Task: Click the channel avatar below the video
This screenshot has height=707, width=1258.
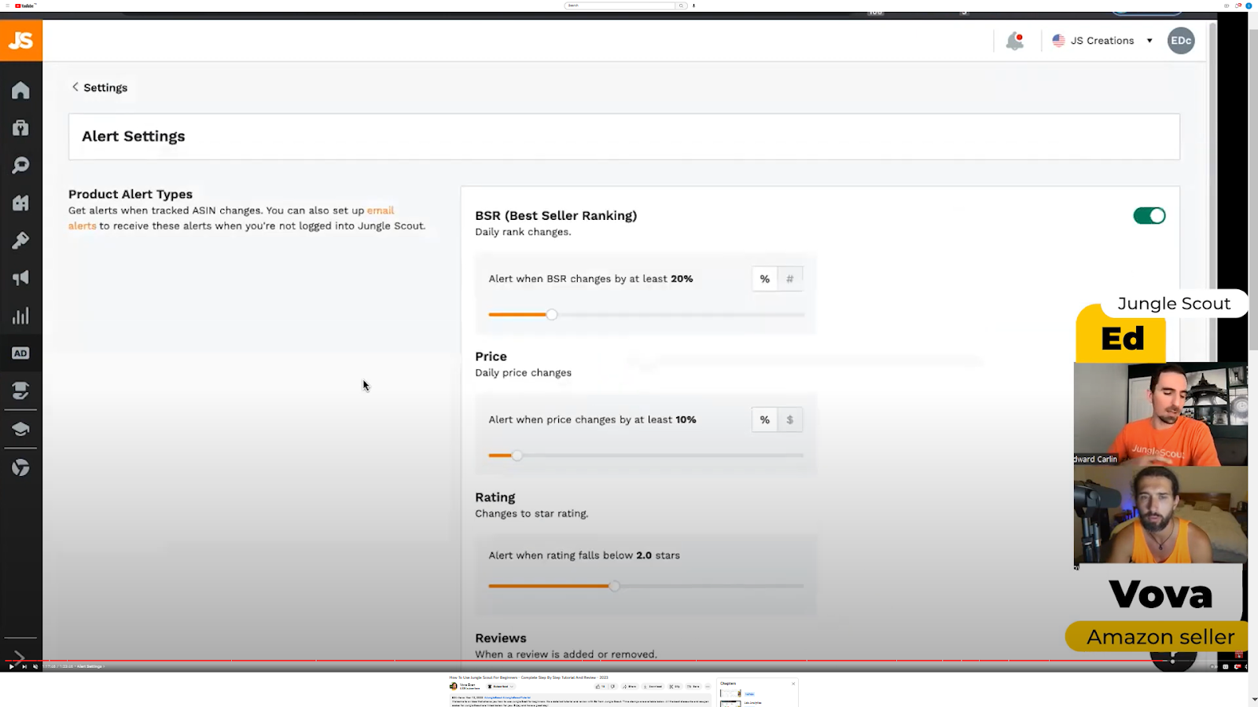Action: tap(454, 687)
